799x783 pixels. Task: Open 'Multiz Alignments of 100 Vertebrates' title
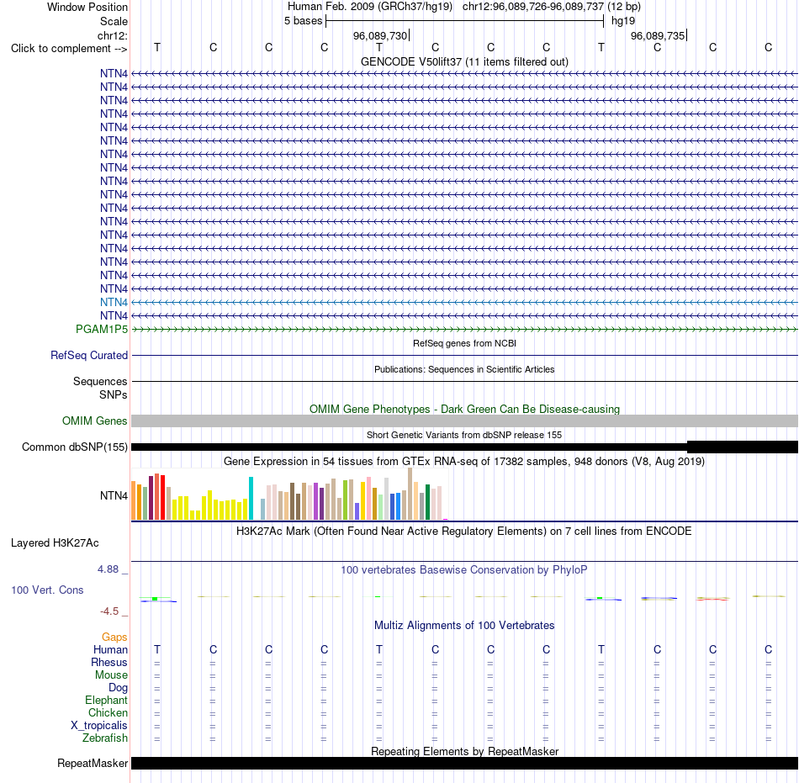[464, 626]
